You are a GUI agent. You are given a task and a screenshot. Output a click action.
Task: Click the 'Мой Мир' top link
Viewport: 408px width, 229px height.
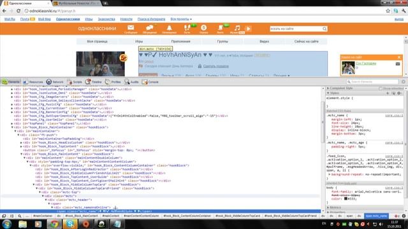(x=45, y=19)
